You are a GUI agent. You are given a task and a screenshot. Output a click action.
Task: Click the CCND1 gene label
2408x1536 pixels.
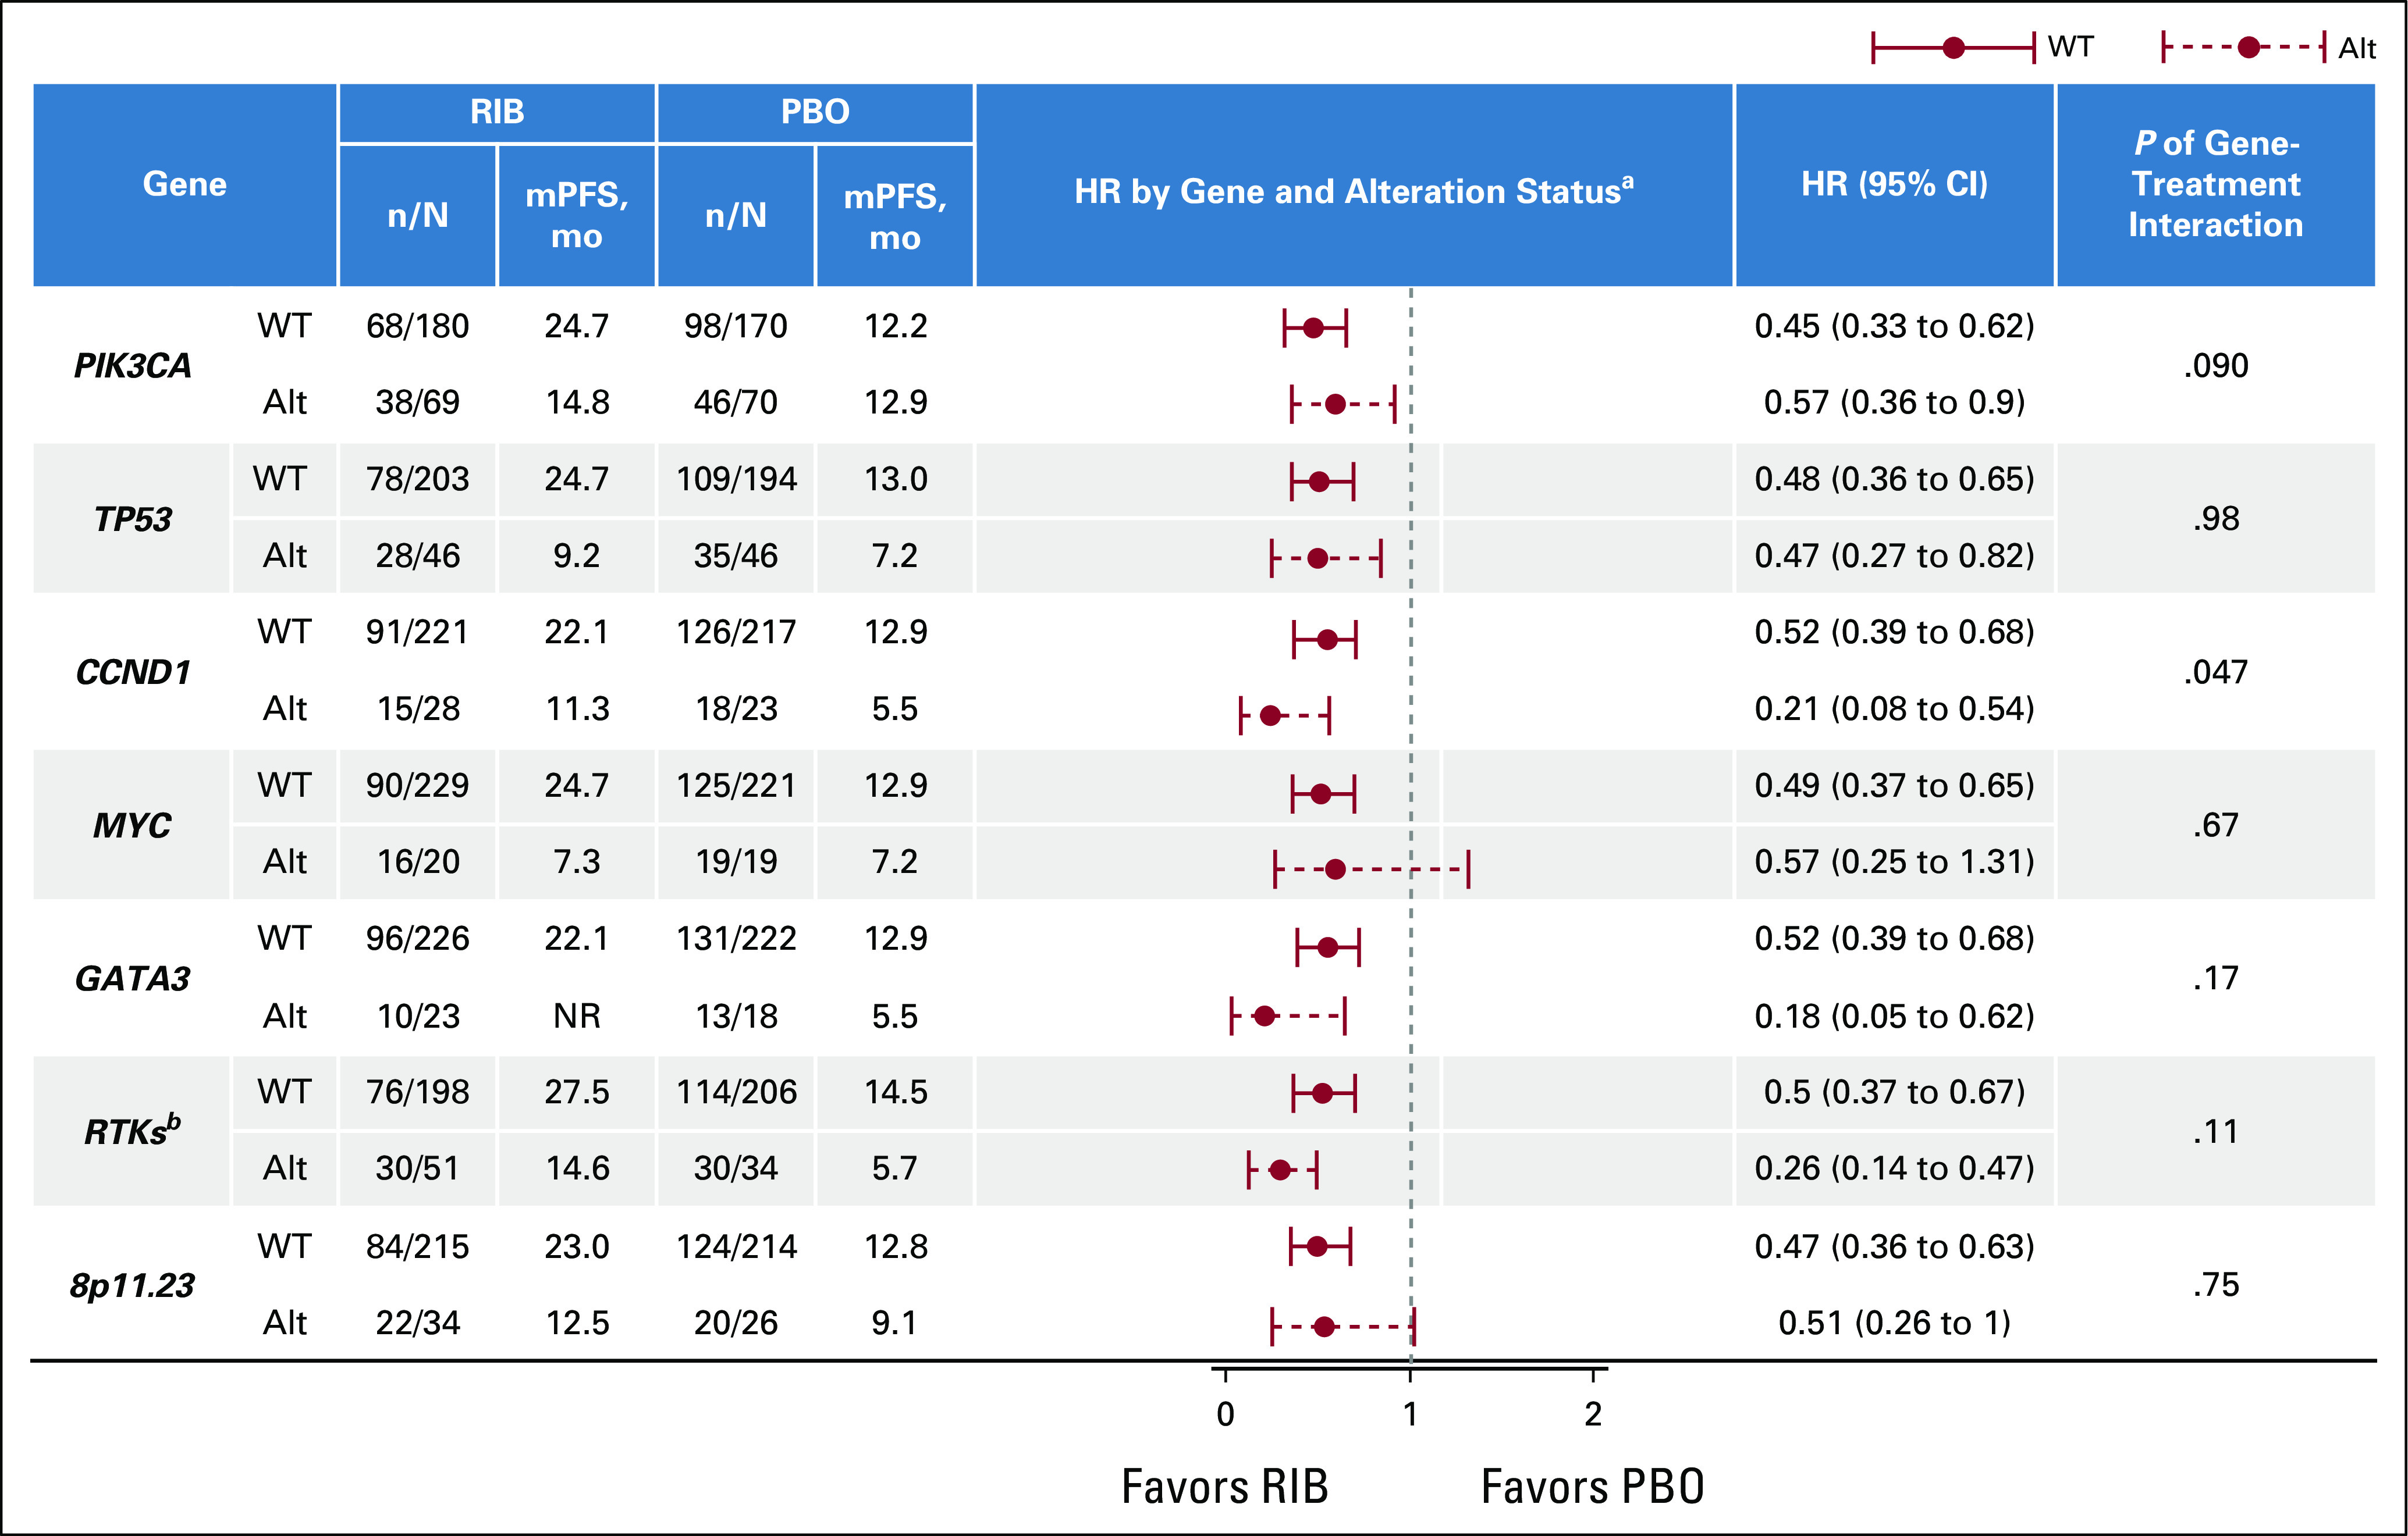pyautogui.click(x=133, y=672)
